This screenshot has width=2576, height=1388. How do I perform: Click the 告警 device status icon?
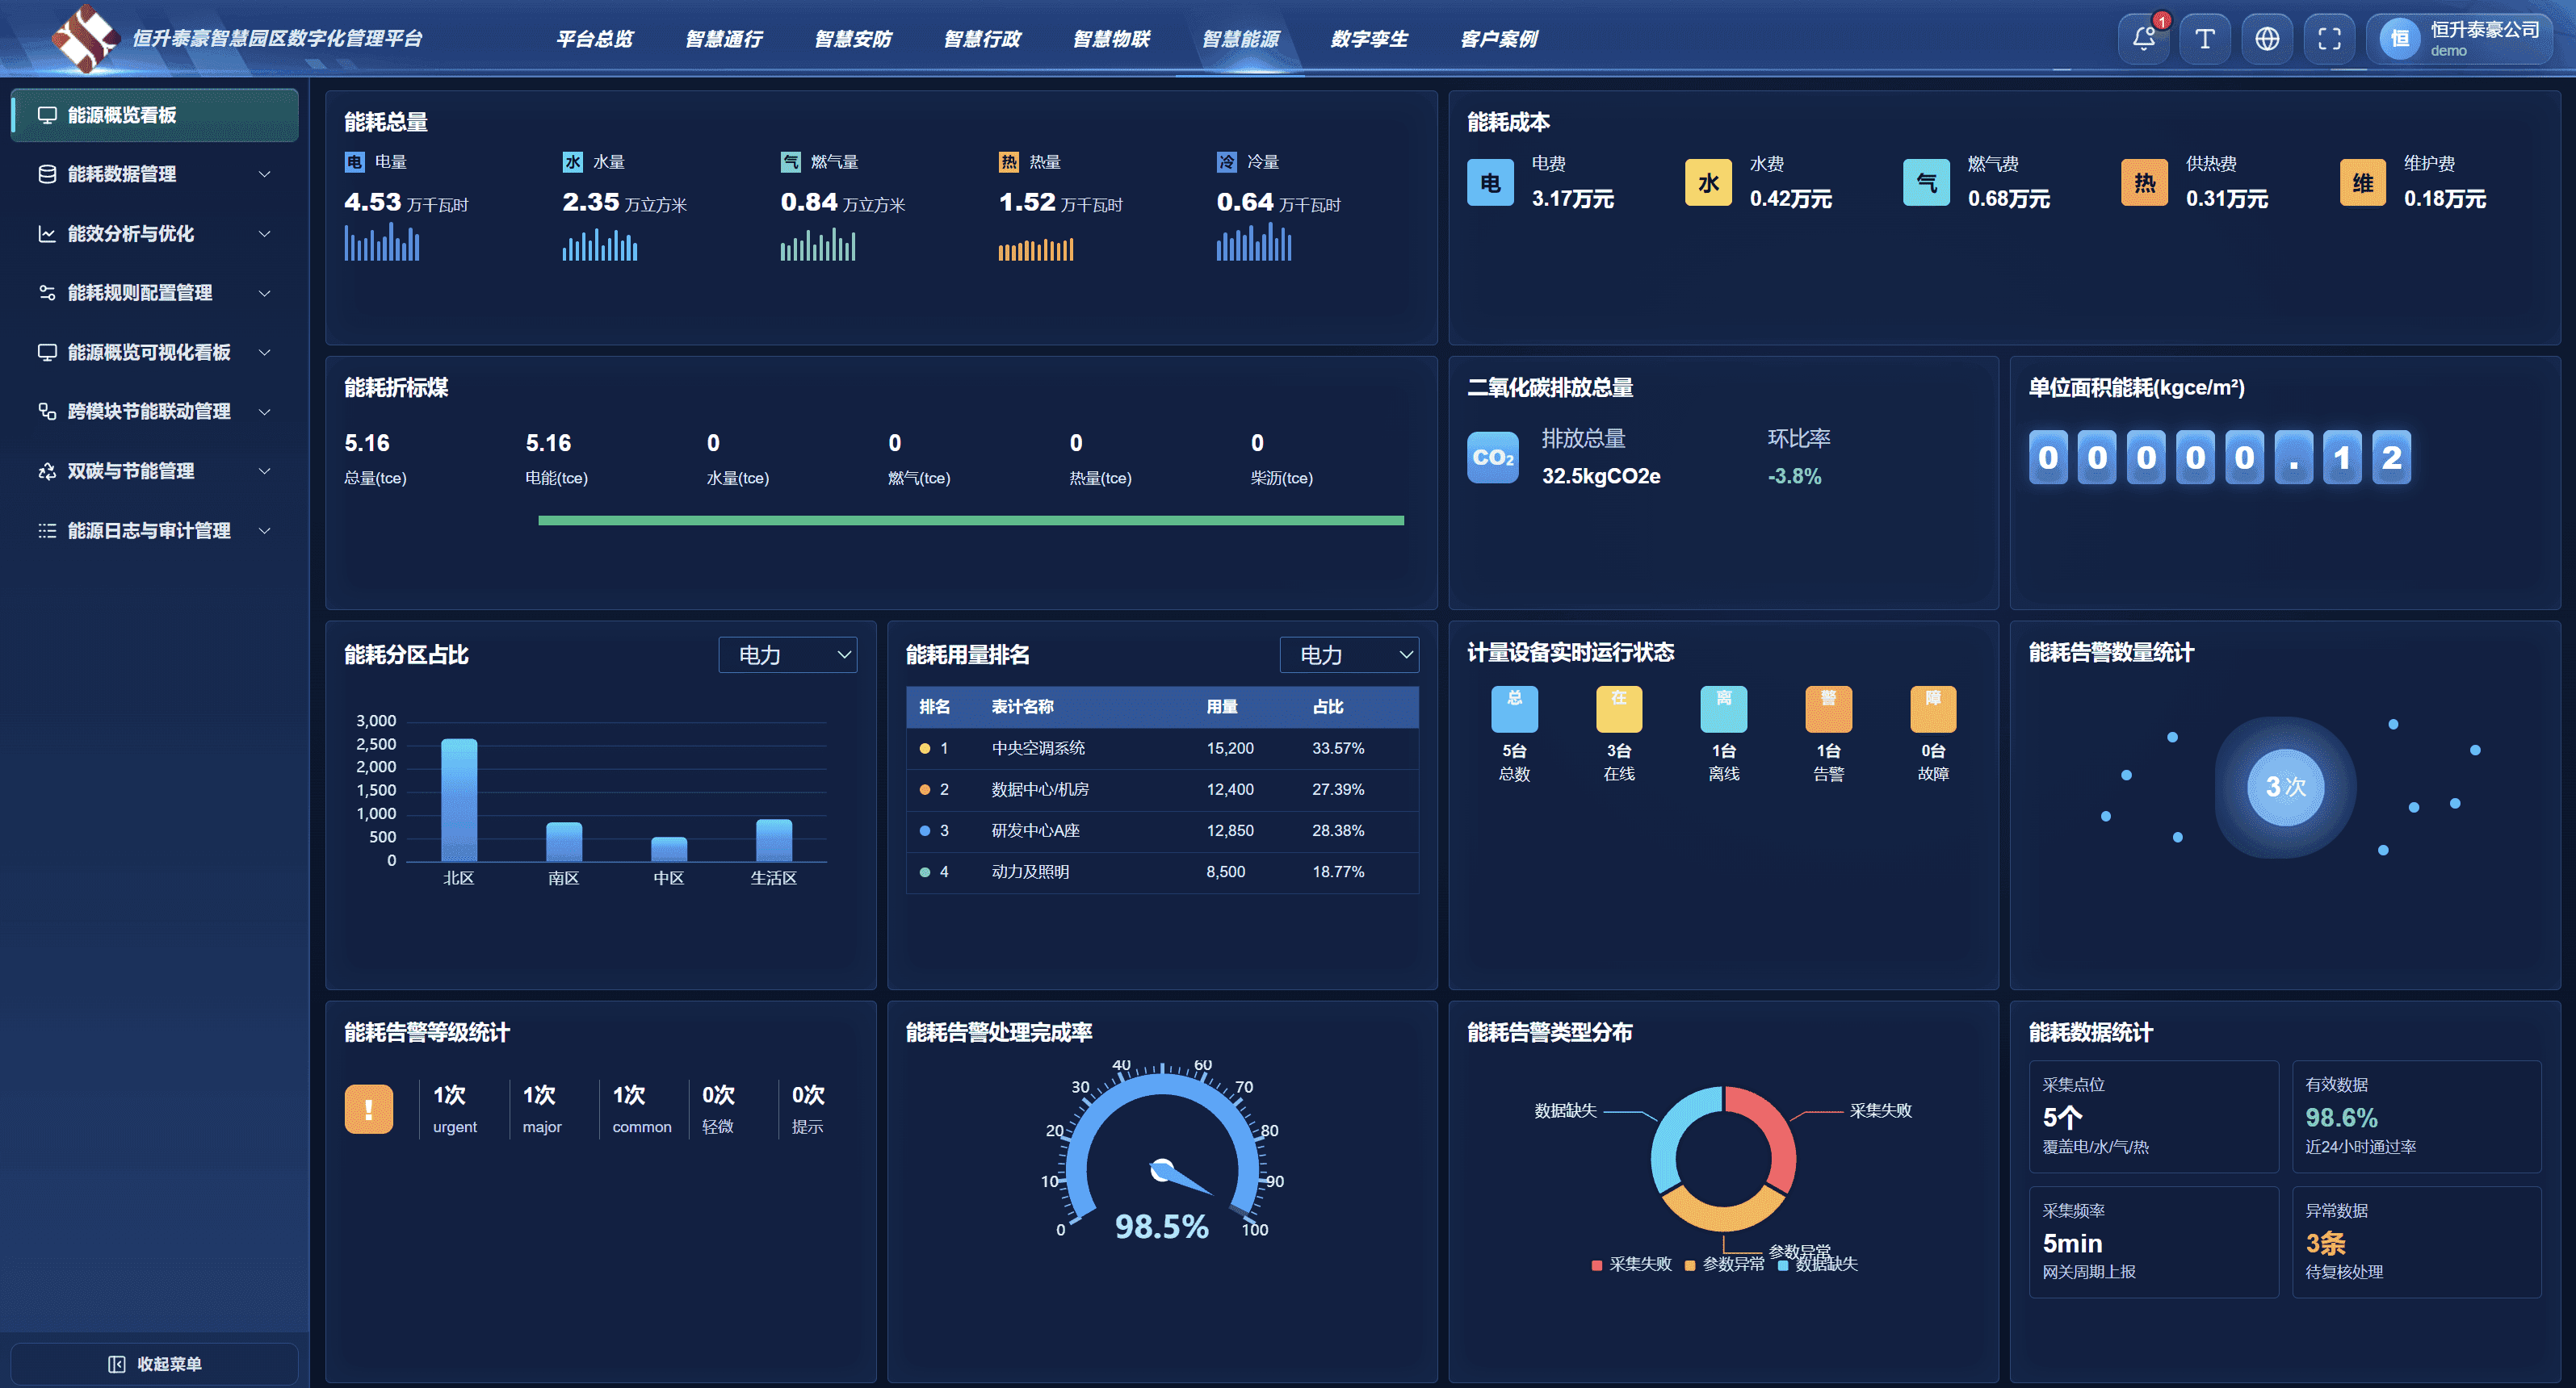(1828, 709)
